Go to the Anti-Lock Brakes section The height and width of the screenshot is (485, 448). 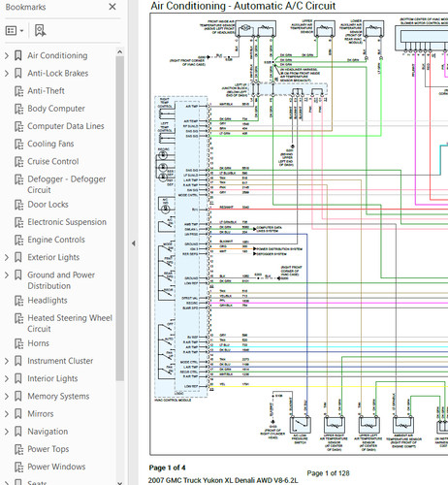pos(58,74)
